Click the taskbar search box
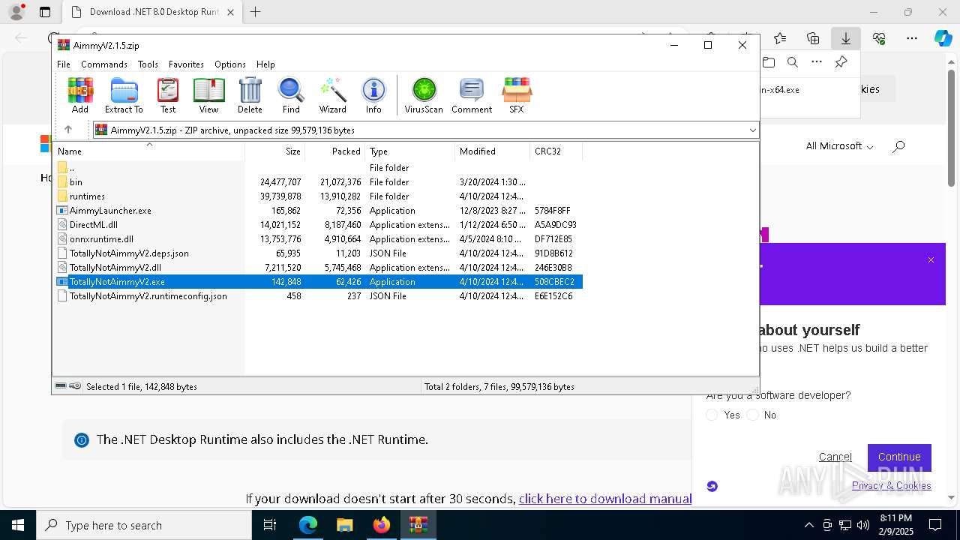 pos(144,525)
